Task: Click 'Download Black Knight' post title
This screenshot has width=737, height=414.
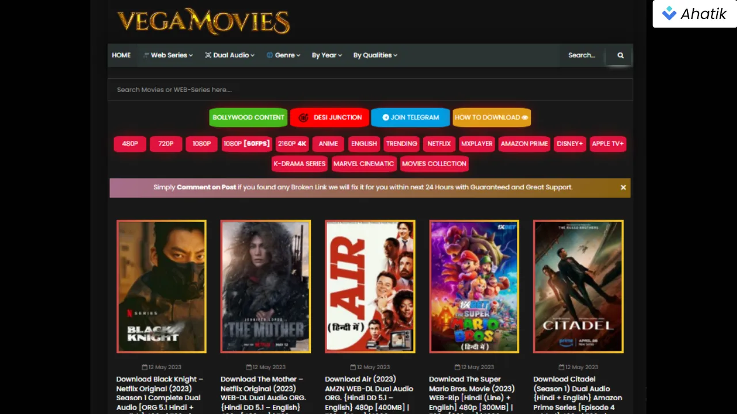Action: (x=159, y=394)
